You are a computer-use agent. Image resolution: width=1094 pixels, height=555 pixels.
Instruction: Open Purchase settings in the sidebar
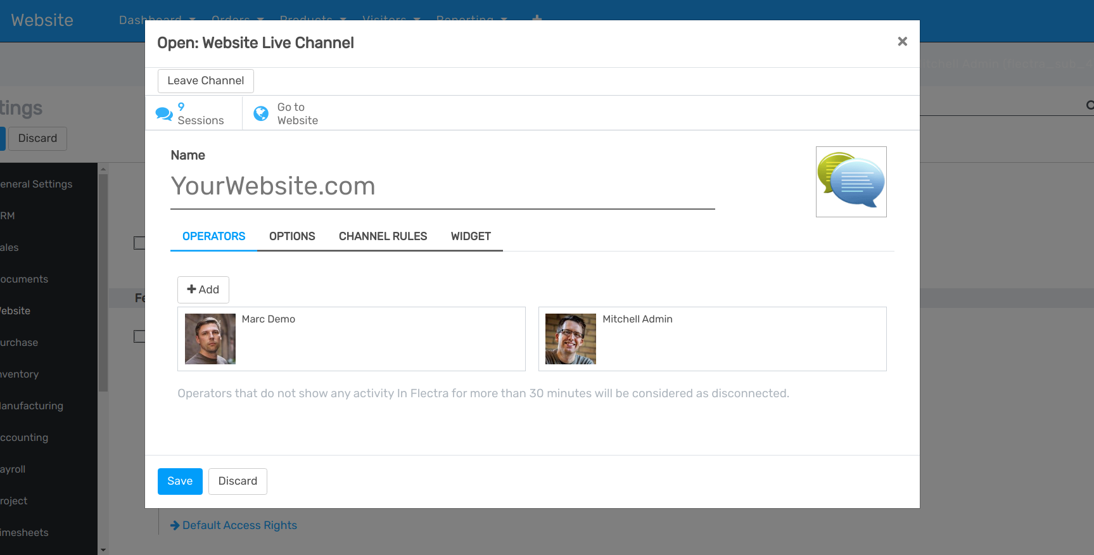[x=19, y=343]
